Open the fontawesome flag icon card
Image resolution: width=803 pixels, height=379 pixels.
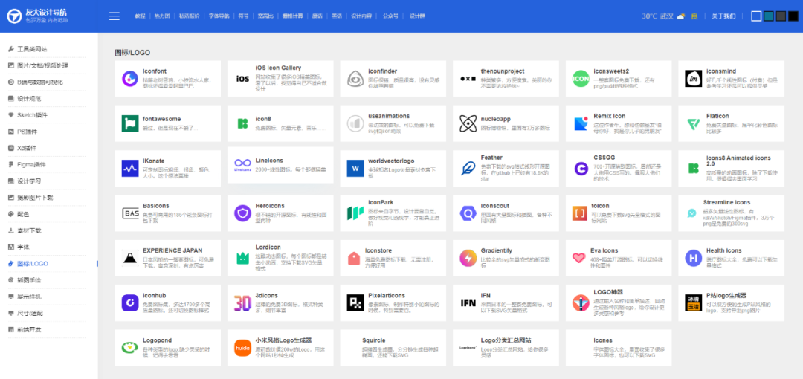point(168,123)
